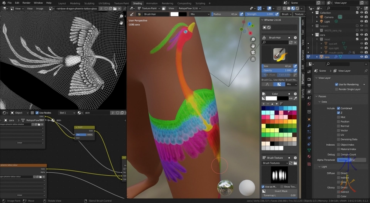Click the zoom magnifier icon in the 3D viewport

pos(253,40)
